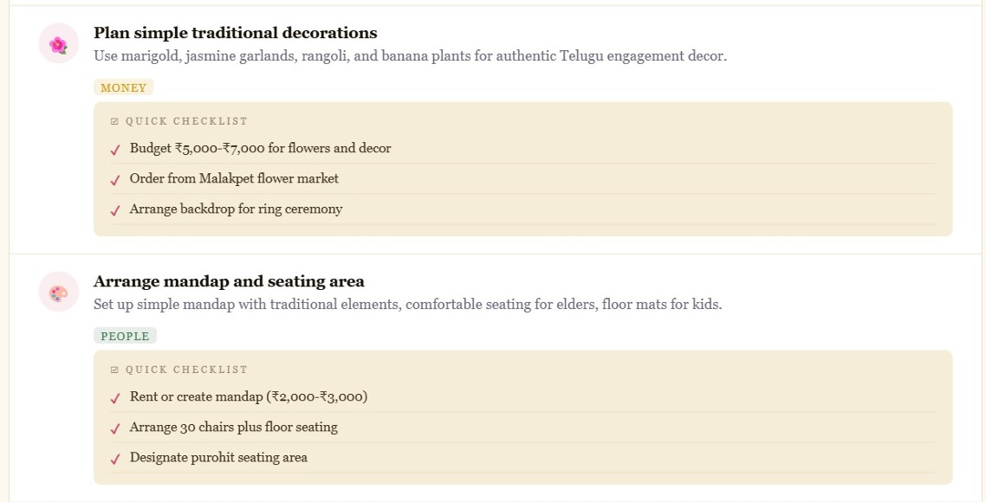
Task: Toggle checkmark for Designate purohit seating area
Action: click(x=115, y=459)
